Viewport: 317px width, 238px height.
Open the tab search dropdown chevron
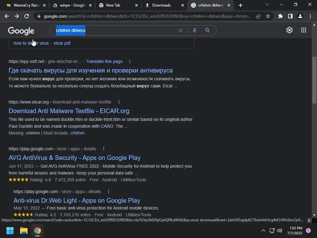tap(267, 4)
